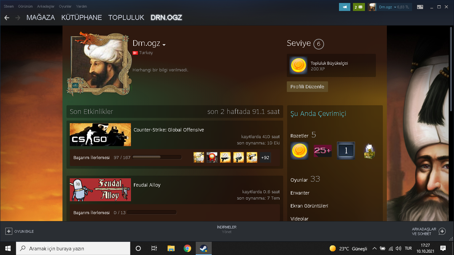The image size is (454, 255).
Task: Open the CS:GO achievement with wire cutters 100
Action: tap(199, 157)
